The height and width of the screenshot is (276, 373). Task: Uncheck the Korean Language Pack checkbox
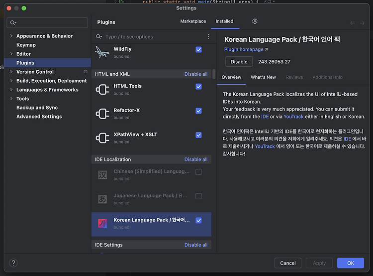(198, 221)
